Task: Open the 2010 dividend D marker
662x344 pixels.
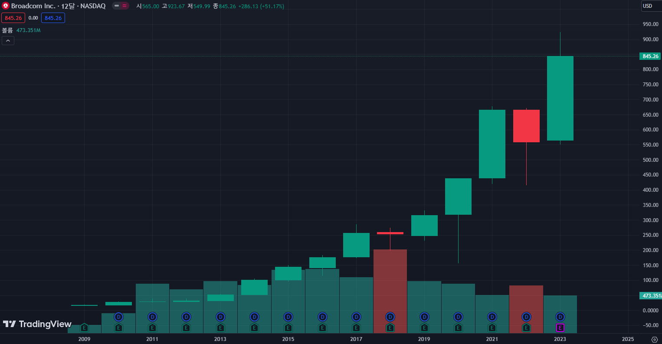Action: pyautogui.click(x=118, y=317)
